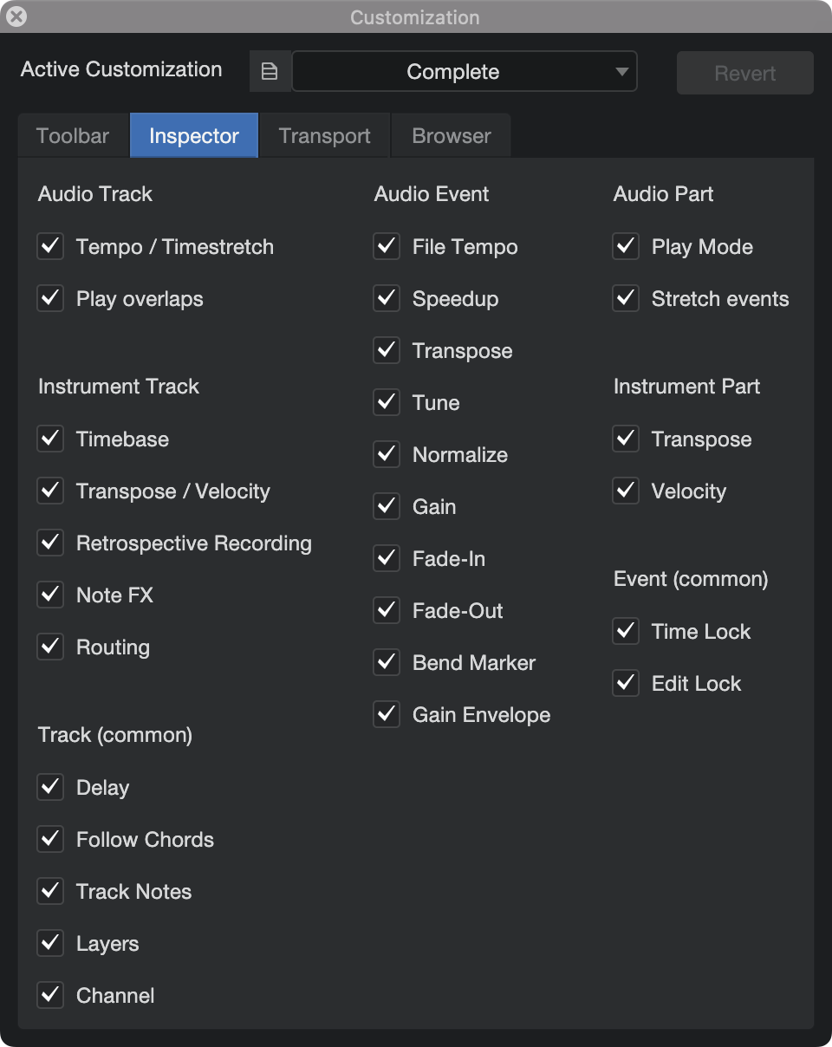832x1047 pixels.
Task: Click the Revert button
Action: pos(745,73)
